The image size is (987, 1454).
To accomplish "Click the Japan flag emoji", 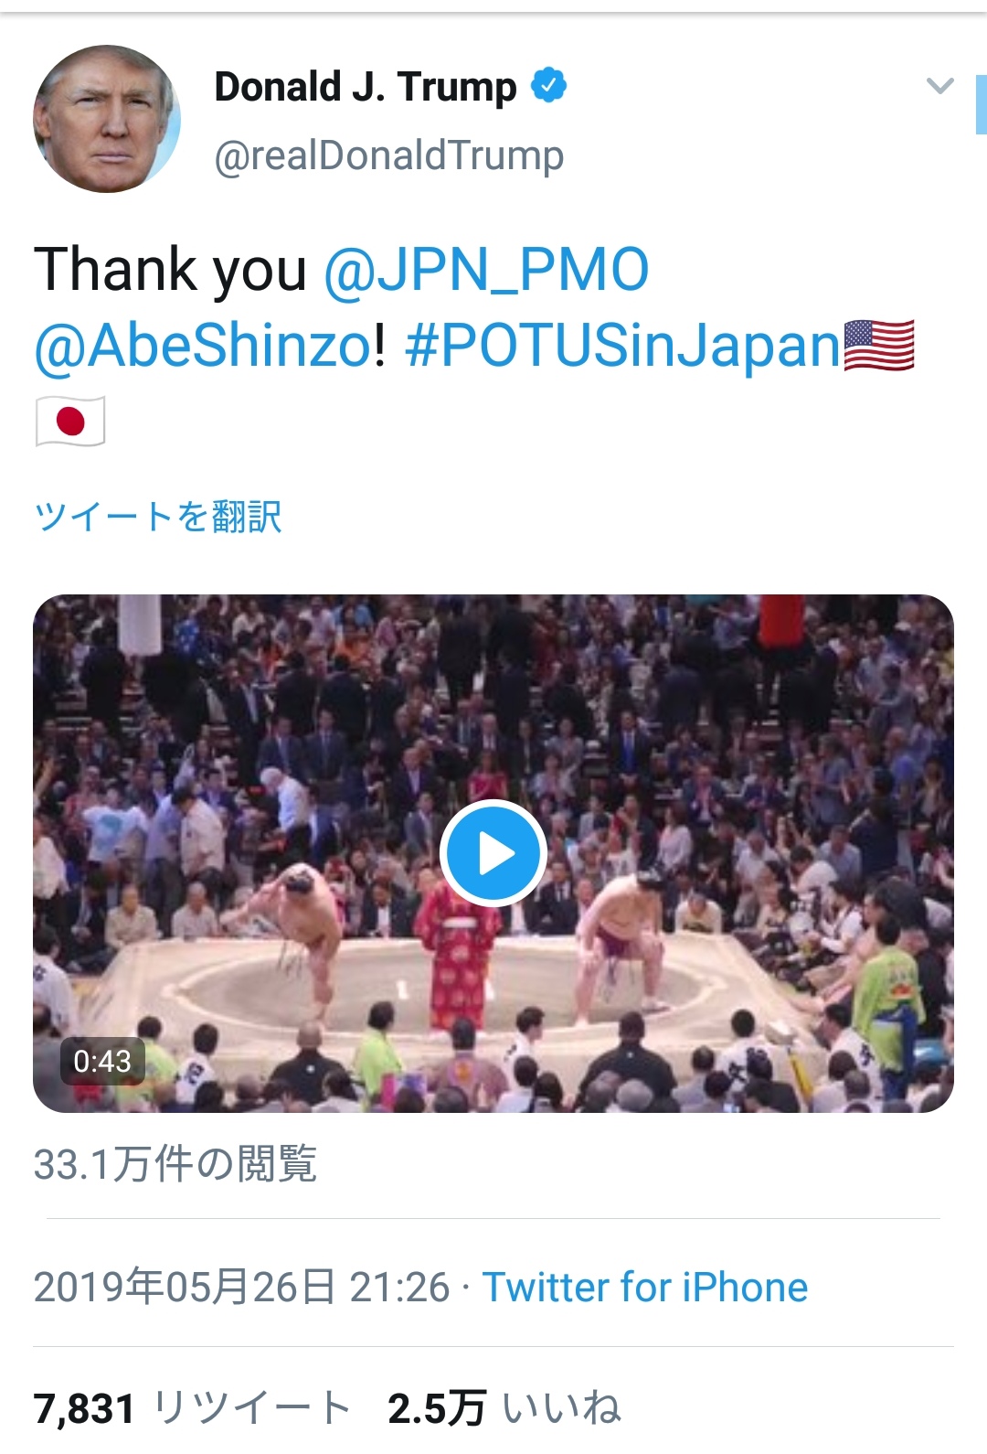I will click(x=70, y=421).
